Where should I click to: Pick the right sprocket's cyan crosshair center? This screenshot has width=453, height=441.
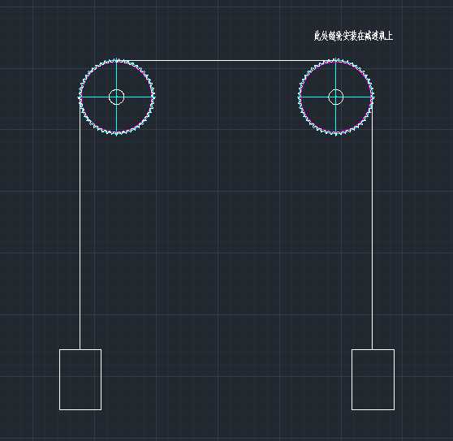336,97
